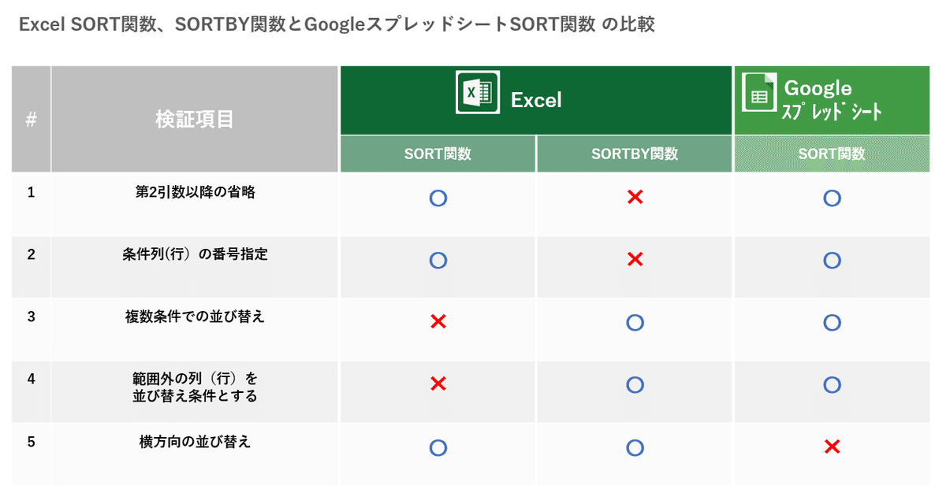Click the red cross for SORTBY row 2

635,259
